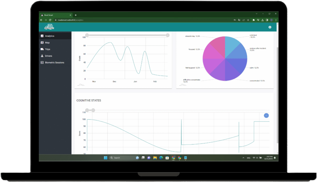Reload the page with the refresh button
Viewport: 317px width, 182px height.
50,20
